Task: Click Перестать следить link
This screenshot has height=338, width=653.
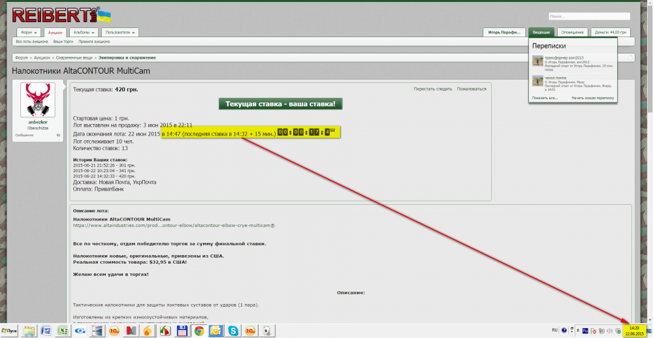Action: [x=432, y=89]
